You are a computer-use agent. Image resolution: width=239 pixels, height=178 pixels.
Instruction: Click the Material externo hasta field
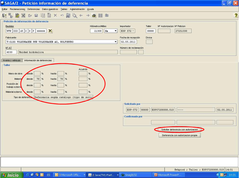point(61,92)
